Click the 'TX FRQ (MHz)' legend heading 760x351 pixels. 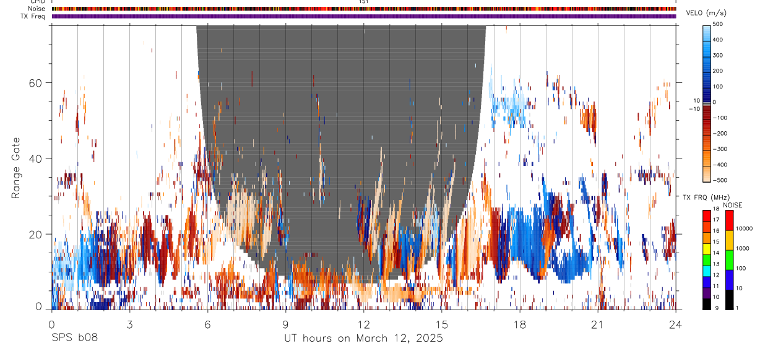(x=703, y=197)
